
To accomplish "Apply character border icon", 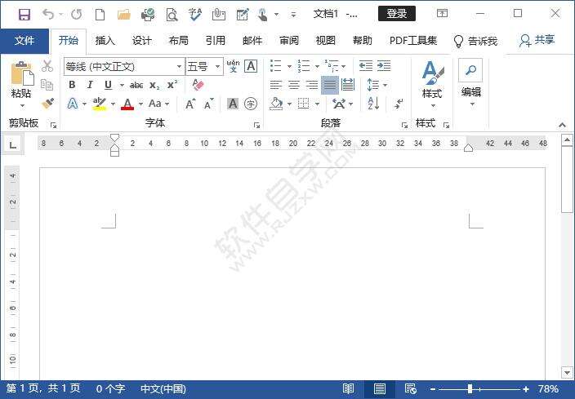I will (251, 66).
